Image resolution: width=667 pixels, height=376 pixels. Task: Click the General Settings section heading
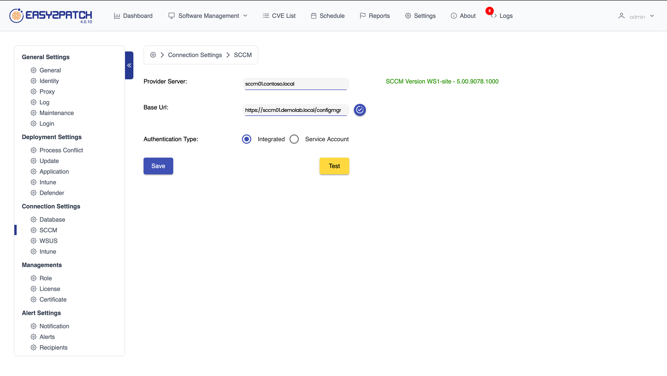click(x=46, y=57)
